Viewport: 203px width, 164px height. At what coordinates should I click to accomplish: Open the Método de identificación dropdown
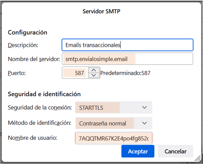coord(114,123)
